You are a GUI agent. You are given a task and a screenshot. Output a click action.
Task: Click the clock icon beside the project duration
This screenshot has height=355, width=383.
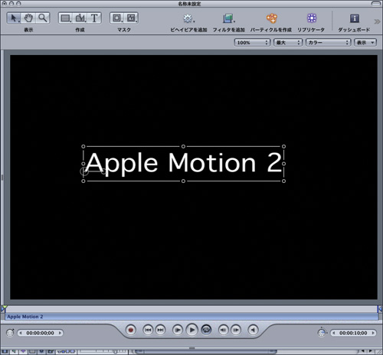(322, 332)
